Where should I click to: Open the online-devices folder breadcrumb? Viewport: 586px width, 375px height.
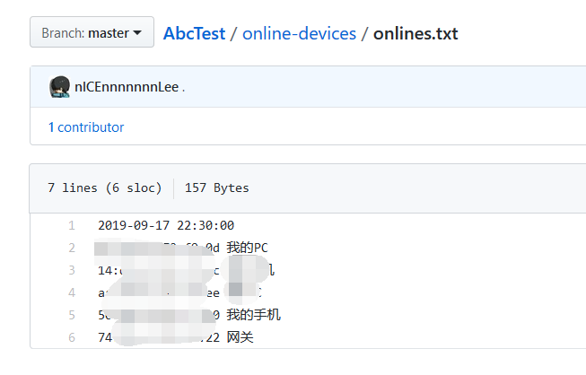(x=299, y=34)
